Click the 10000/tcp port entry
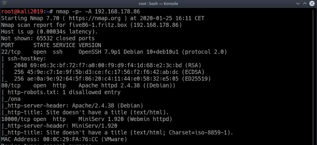317x145 pixels. (x=14, y=119)
